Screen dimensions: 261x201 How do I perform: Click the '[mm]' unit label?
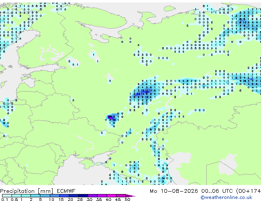[x=45, y=191]
